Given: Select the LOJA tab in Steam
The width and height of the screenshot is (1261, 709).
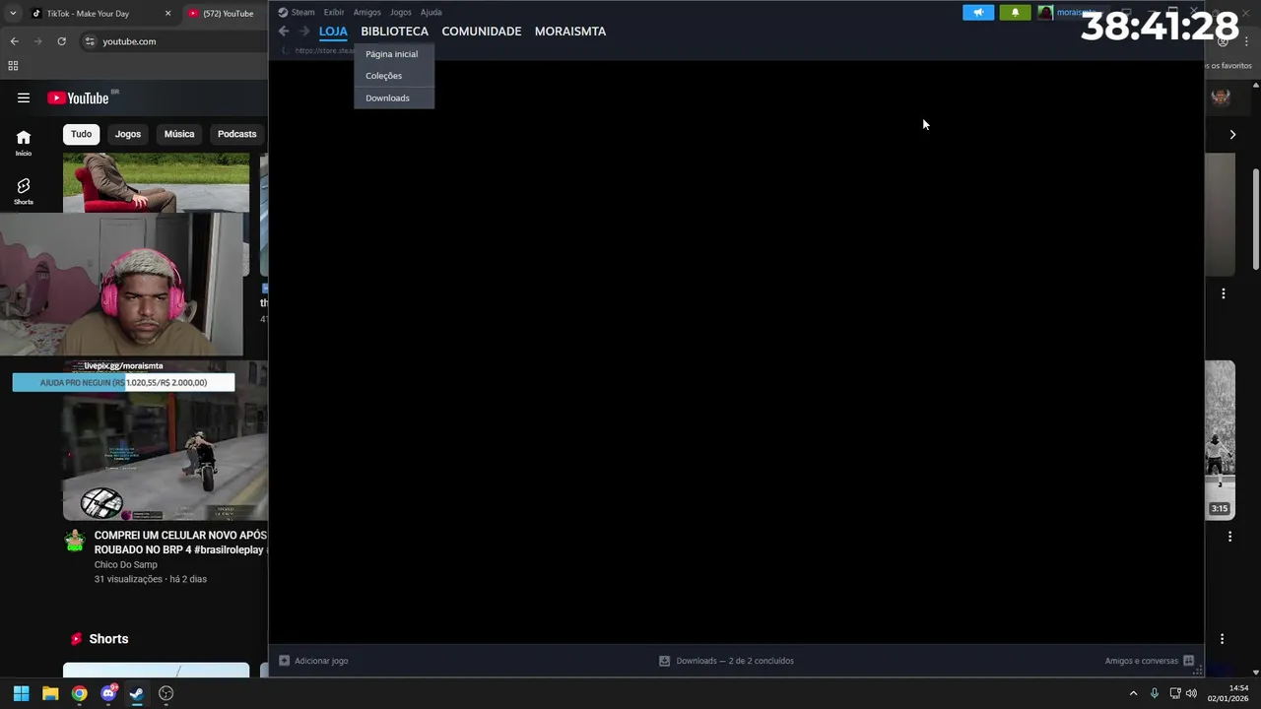Looking at the screenshot, I should click(333, 32).
